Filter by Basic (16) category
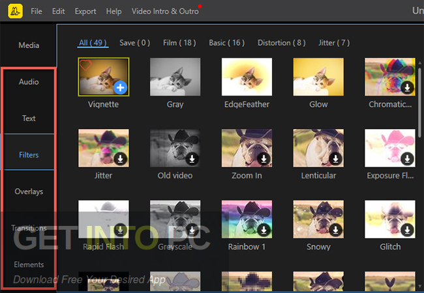 pyautogui.click(x=227, y=43)
